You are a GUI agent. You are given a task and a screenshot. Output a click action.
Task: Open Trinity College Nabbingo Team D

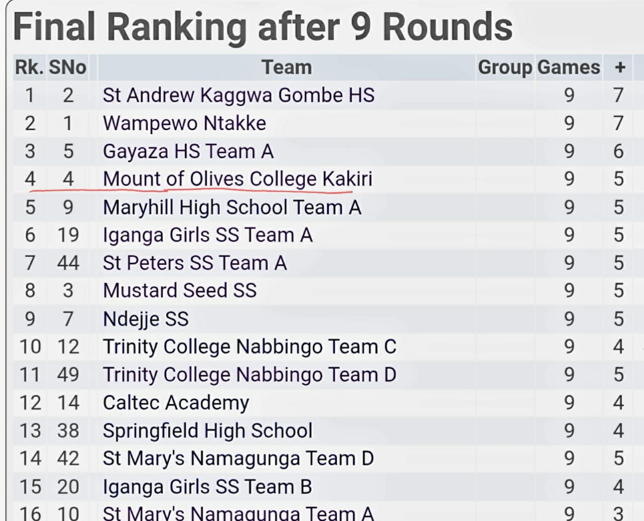pos(249,375)
